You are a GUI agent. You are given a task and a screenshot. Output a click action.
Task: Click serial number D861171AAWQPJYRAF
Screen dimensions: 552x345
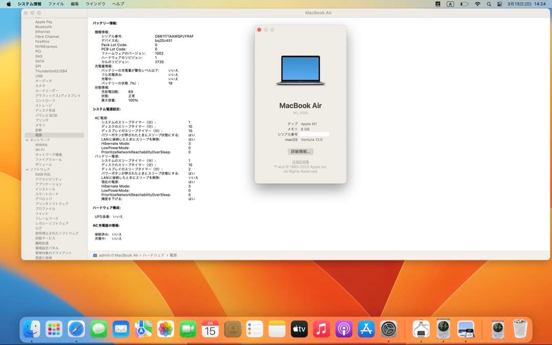174,36
